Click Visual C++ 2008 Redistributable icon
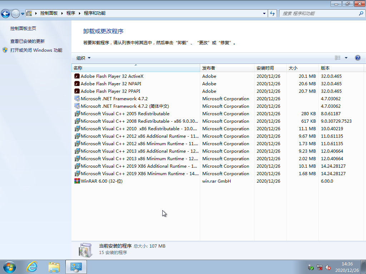 tap(77, 121)
